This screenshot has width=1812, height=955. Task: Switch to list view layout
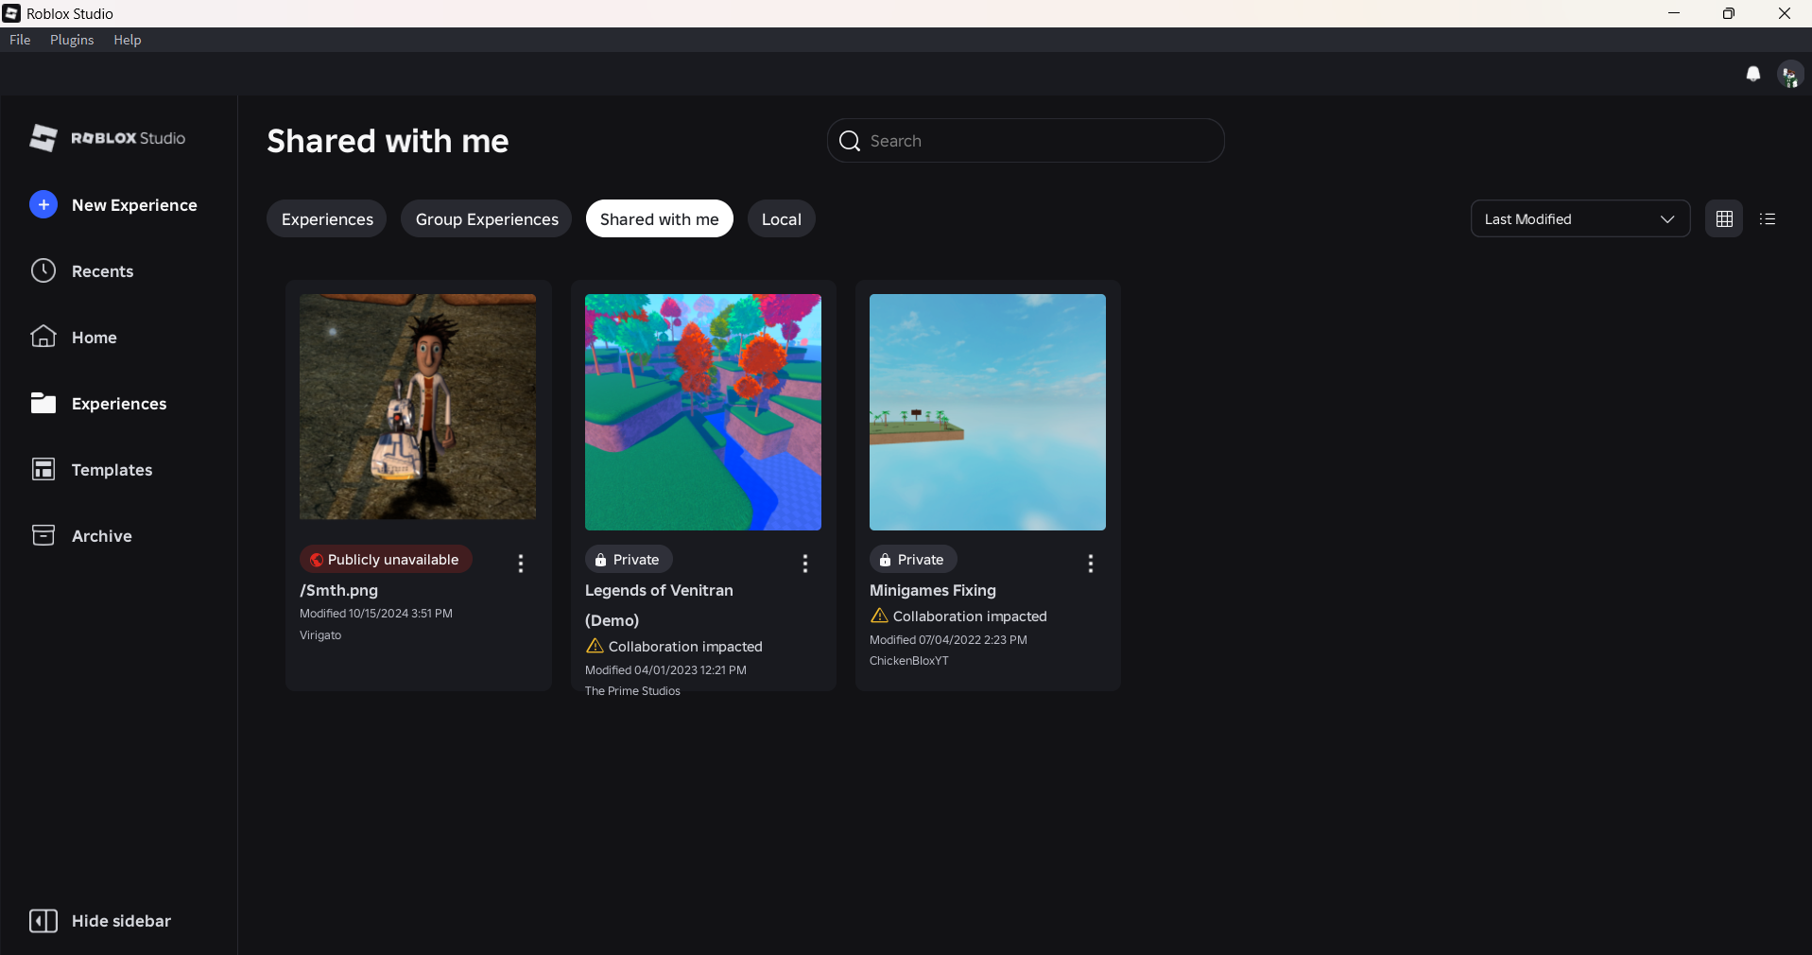click(x=1768, y=218)
